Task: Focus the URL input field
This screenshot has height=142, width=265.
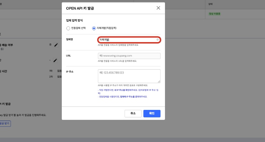Action: [x=129, y=56]
